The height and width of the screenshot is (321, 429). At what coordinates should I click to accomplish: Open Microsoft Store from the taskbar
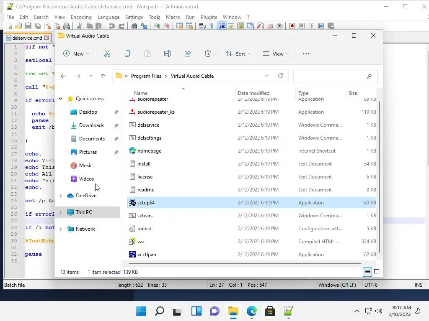270,311
